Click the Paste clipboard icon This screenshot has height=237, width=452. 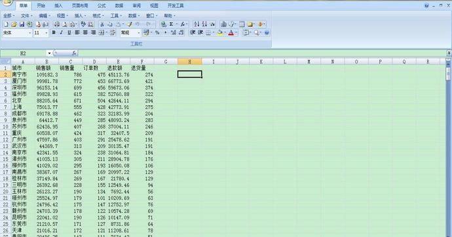118,24
